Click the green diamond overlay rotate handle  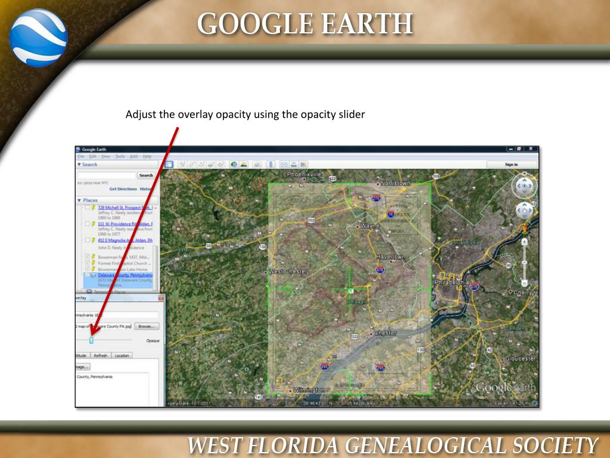point(288,289)
